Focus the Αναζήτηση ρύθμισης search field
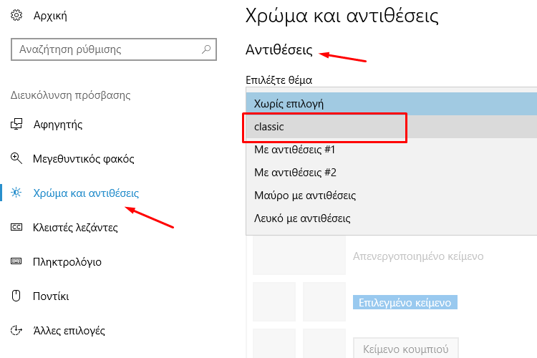 pyautogui.click(x=114, y=49)
